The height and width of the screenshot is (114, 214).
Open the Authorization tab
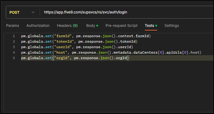click(x=38, y=26)
